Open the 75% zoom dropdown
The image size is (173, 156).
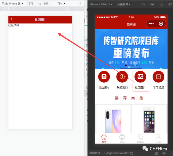point(61,4)
